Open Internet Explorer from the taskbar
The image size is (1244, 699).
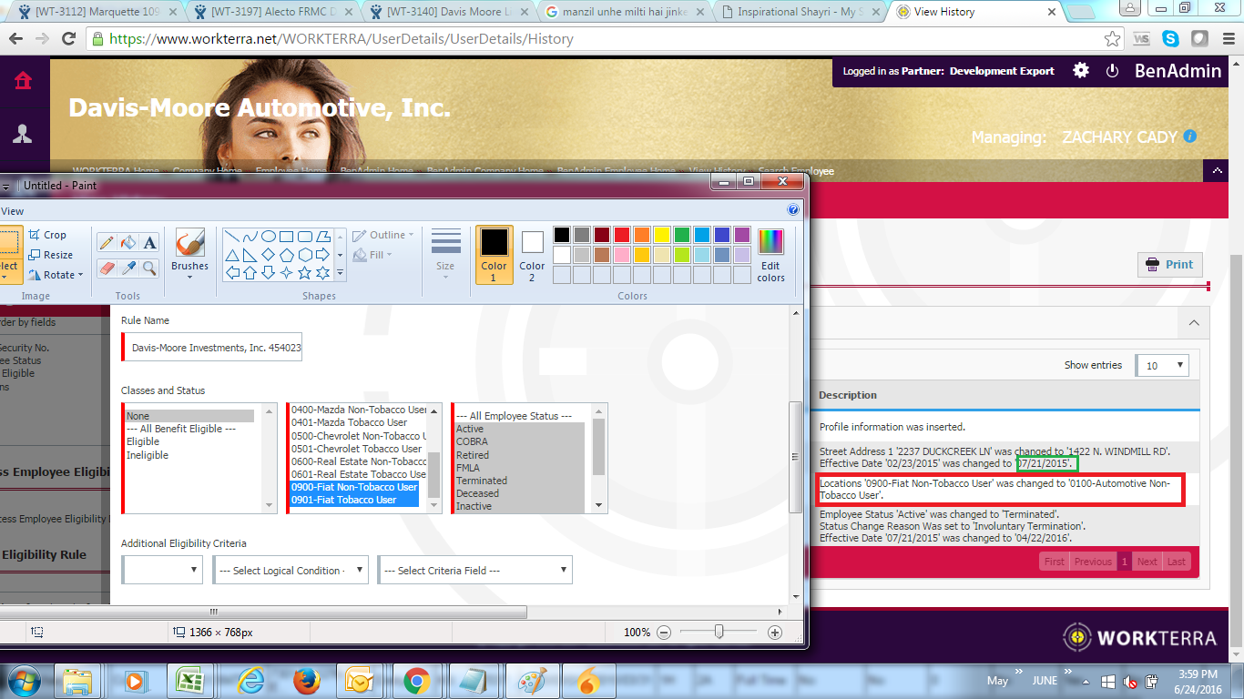tap(250, 681)
